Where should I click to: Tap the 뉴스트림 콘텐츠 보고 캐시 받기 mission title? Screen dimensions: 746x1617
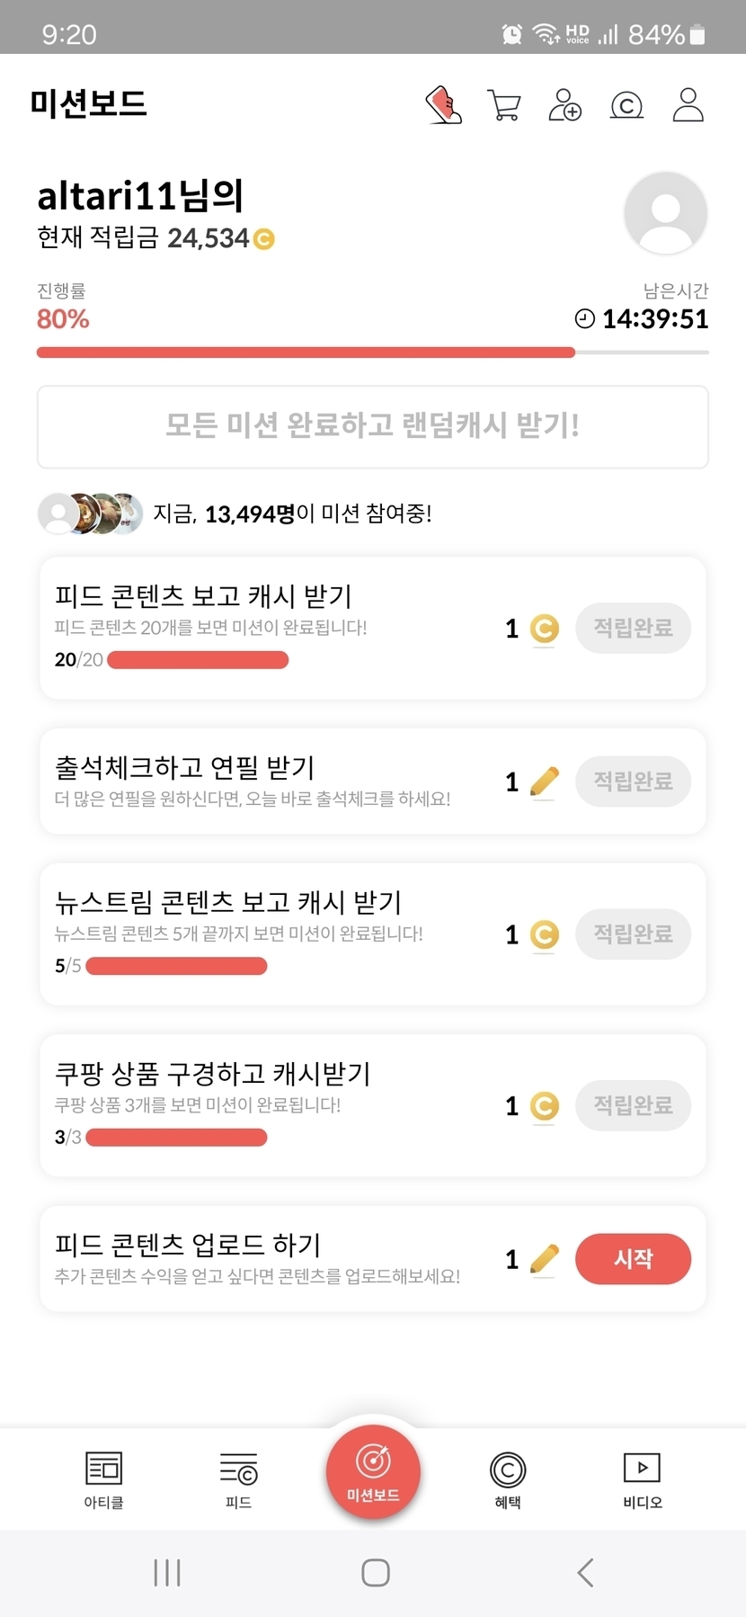228,902
